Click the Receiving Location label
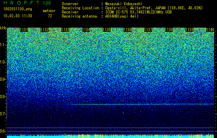The image size is (217, 138). coord(80,8)
